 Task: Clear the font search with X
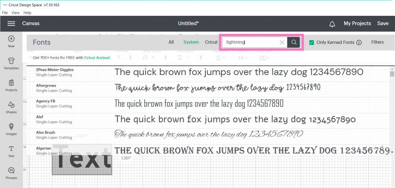pos(282,42)
